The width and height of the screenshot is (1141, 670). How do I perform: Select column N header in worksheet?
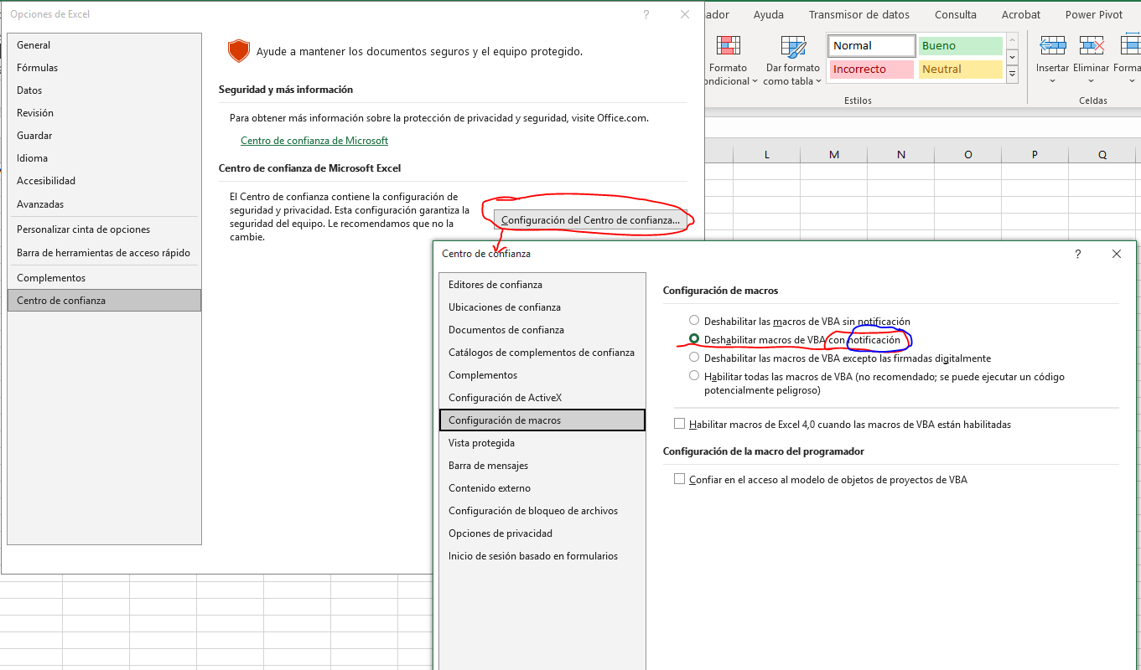point(901,154)
